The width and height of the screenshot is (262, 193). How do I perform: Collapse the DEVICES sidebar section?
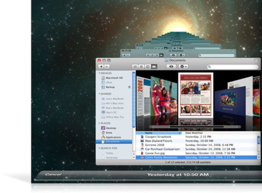tap(99, 73)
